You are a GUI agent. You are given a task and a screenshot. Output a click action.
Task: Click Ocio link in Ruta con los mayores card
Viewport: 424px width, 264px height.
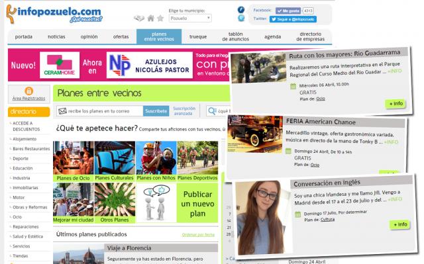[x=321, y=99]
